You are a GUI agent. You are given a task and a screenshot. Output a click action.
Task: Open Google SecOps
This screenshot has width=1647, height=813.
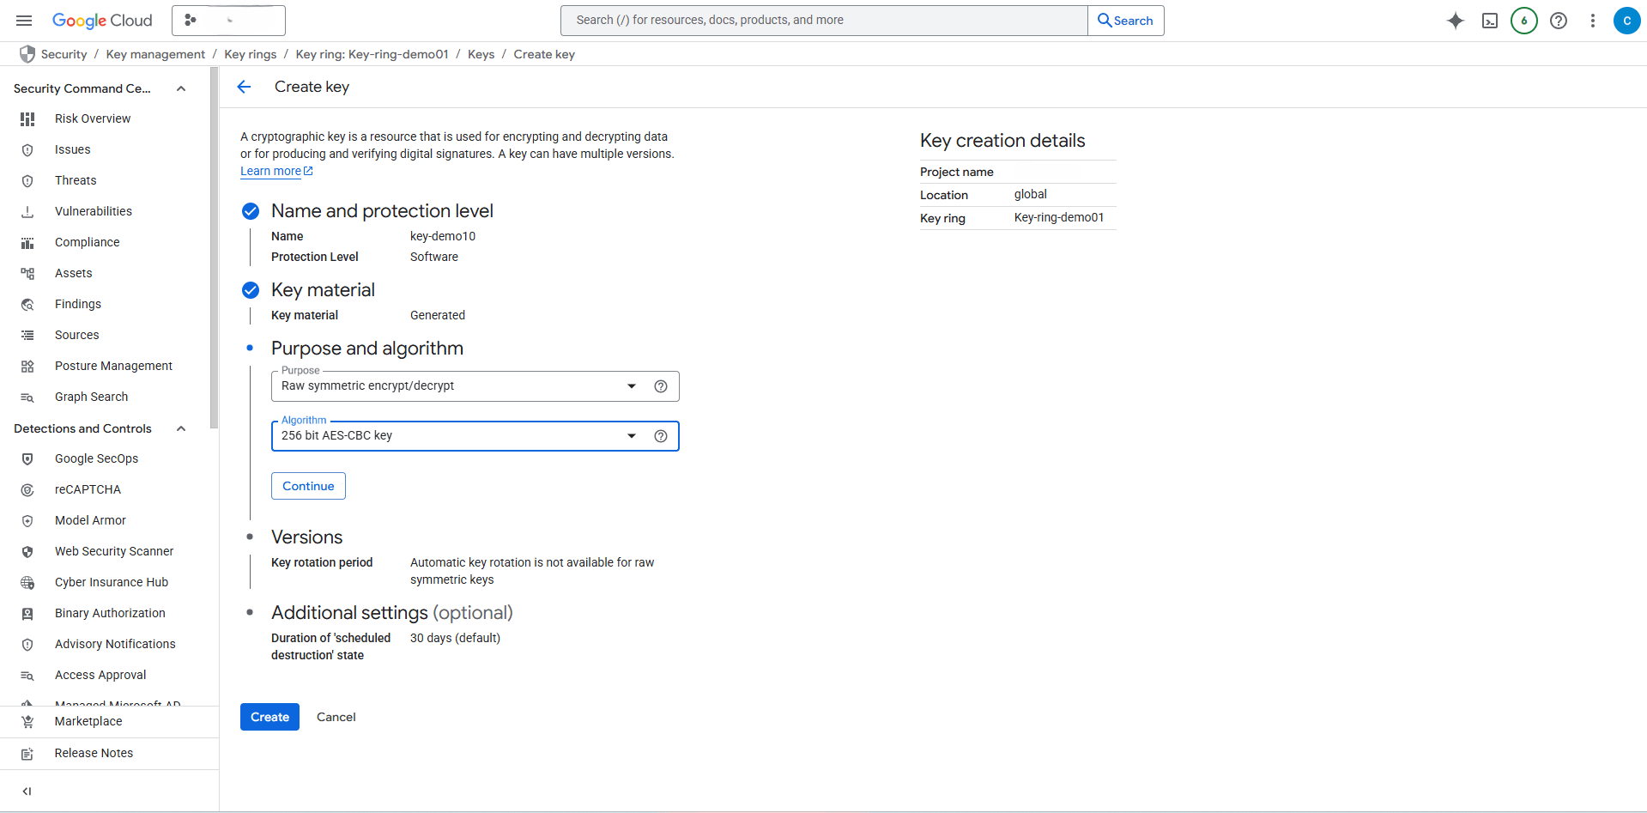(97, 458)
